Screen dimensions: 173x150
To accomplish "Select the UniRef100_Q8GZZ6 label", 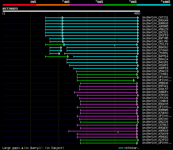I will [x=155, y=122].
